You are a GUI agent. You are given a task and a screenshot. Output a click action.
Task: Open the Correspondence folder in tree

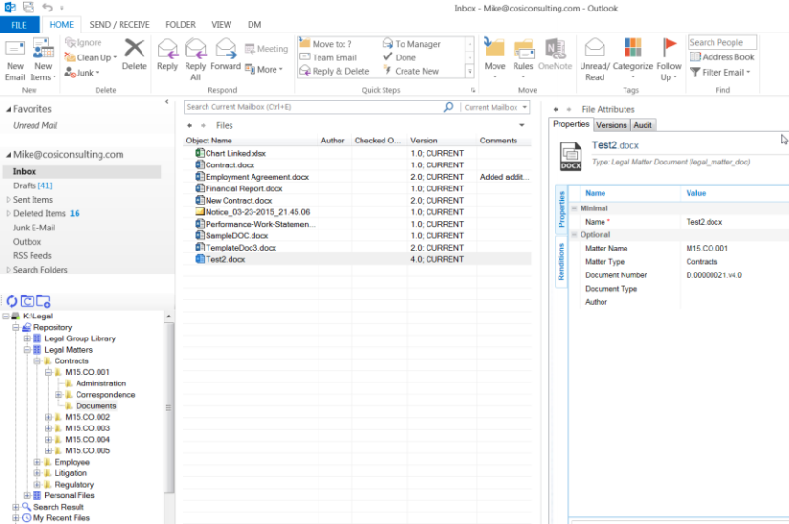[x=105, y=395]
